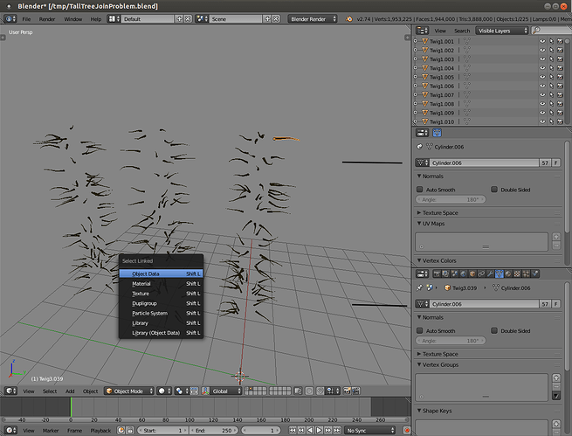Open the Modifiers wrench tab

490,273
